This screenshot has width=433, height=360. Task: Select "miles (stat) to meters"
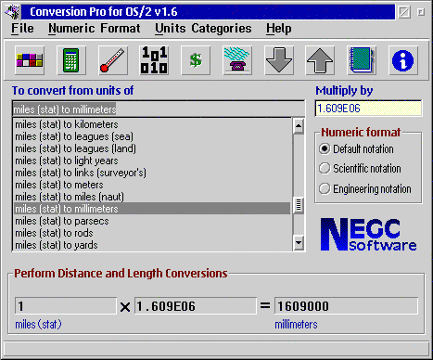coord(152,185)
